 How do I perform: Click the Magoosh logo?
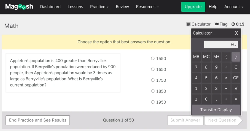(x=19, y=7)
